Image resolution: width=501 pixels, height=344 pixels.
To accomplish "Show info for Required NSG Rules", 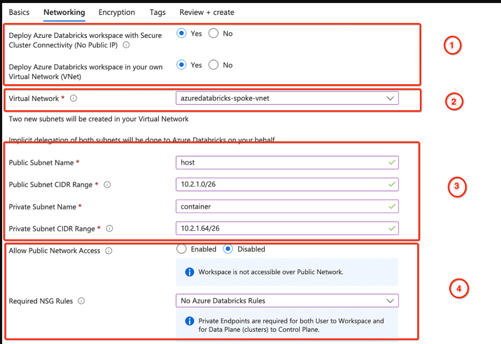I will (81, 301).
